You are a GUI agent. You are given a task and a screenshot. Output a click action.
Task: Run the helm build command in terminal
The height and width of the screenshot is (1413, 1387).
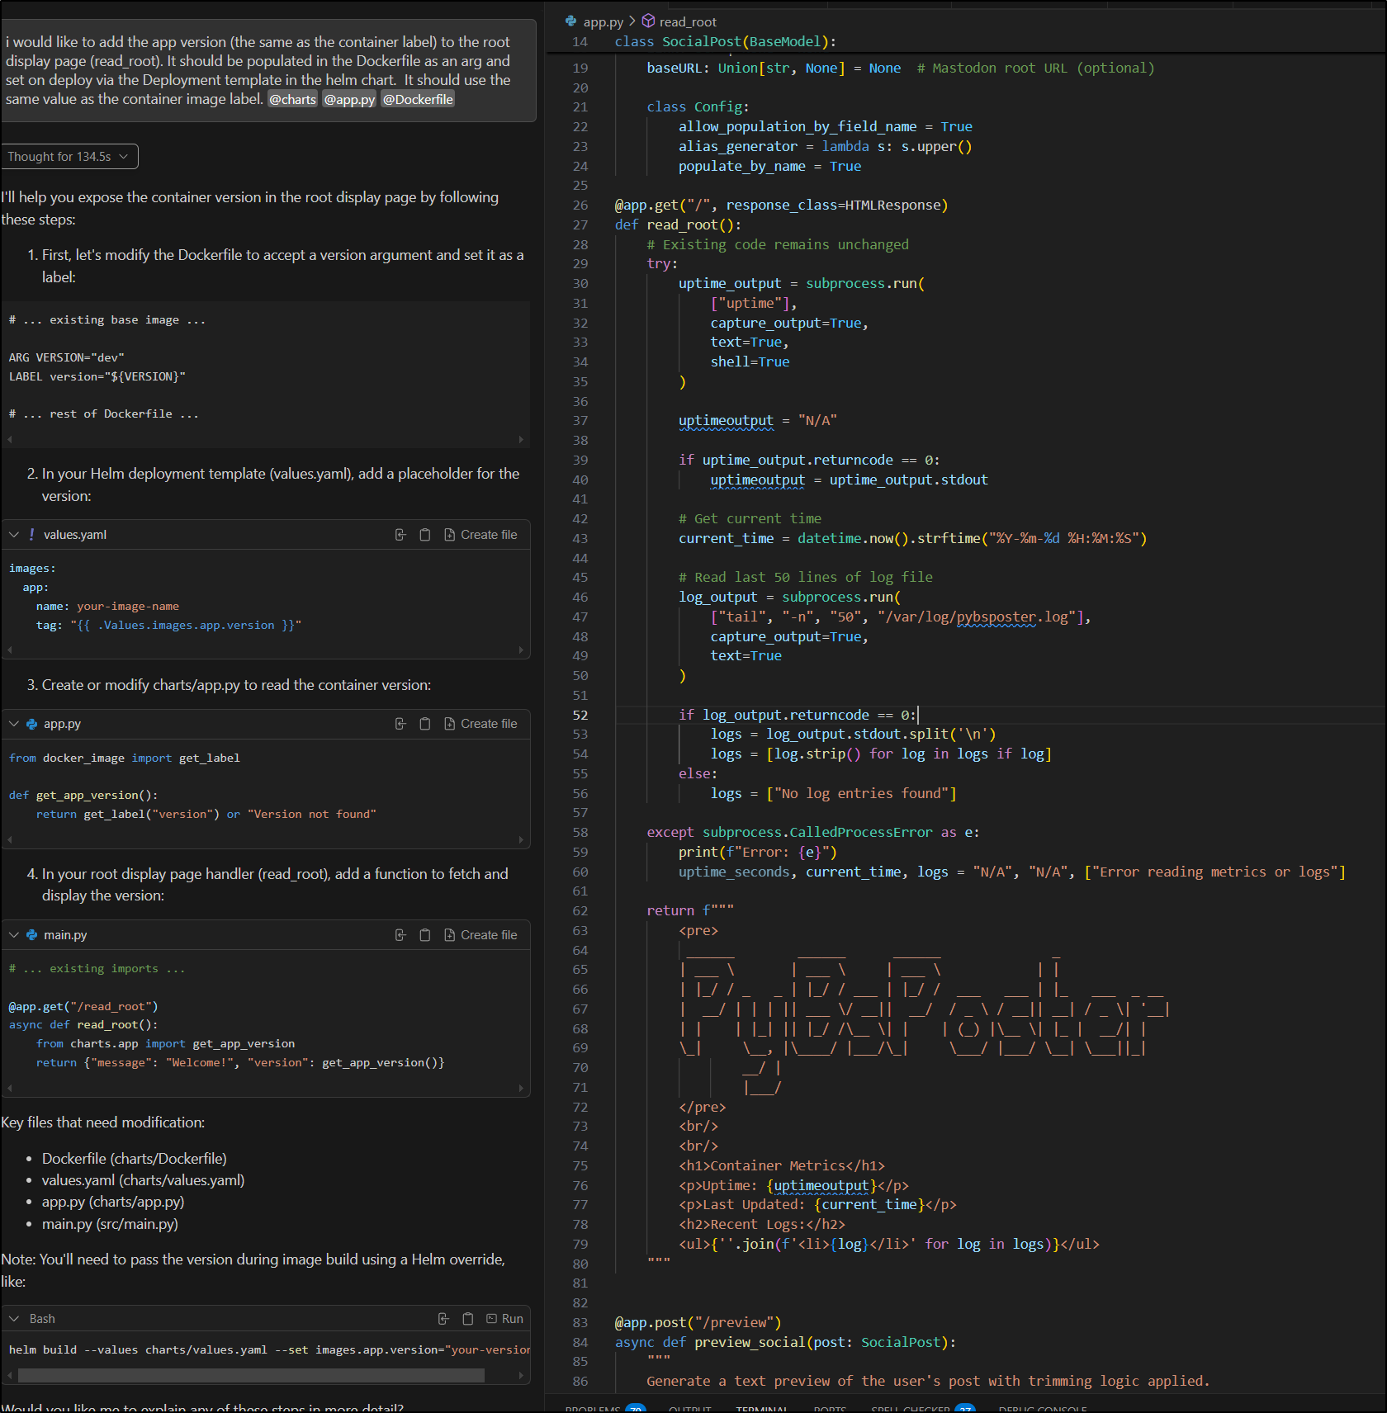click(504, 1318)
